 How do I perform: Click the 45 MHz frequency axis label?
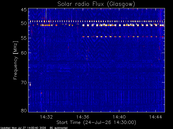[x=24, y=10]
